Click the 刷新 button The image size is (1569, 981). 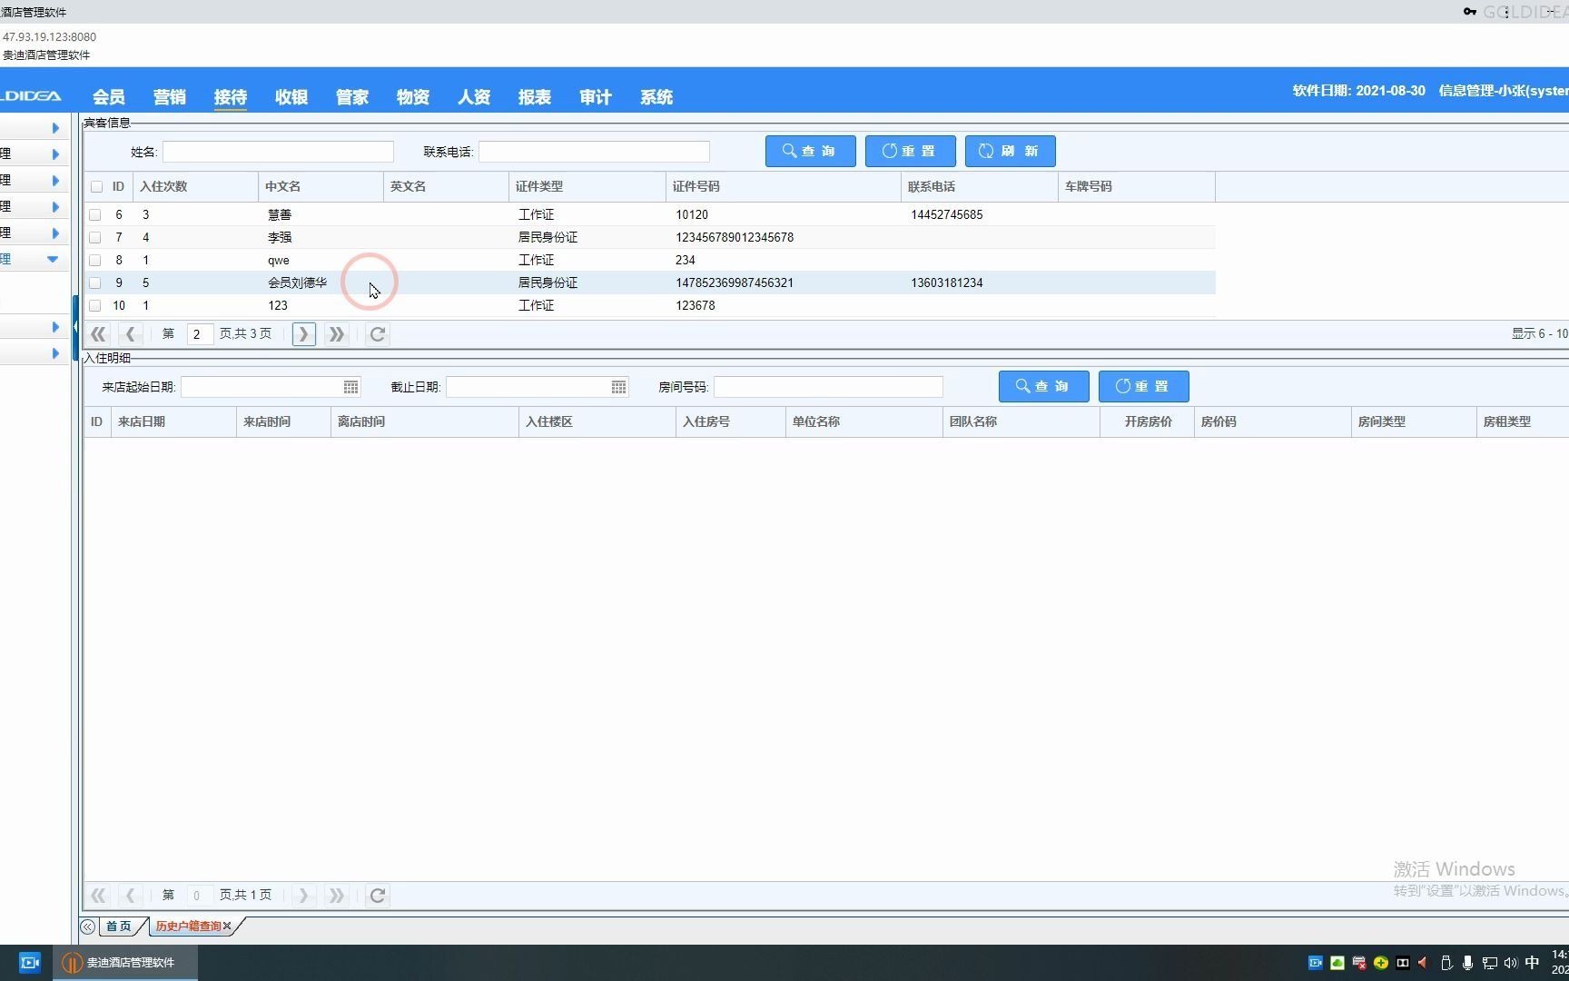1011,151
